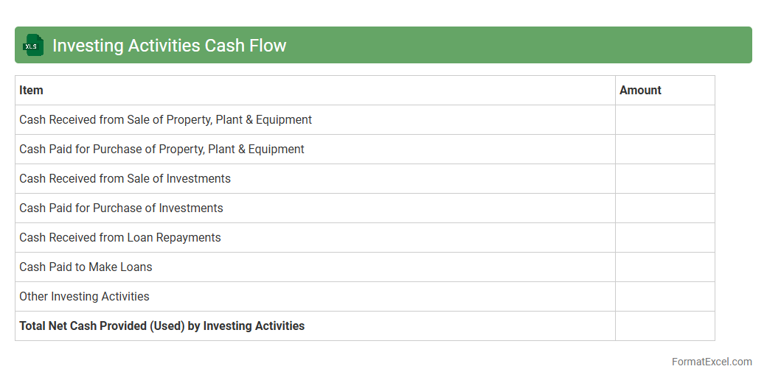Select Cash Received from Sale of Investments label
The image size is (767, 383).
[125, 178]
